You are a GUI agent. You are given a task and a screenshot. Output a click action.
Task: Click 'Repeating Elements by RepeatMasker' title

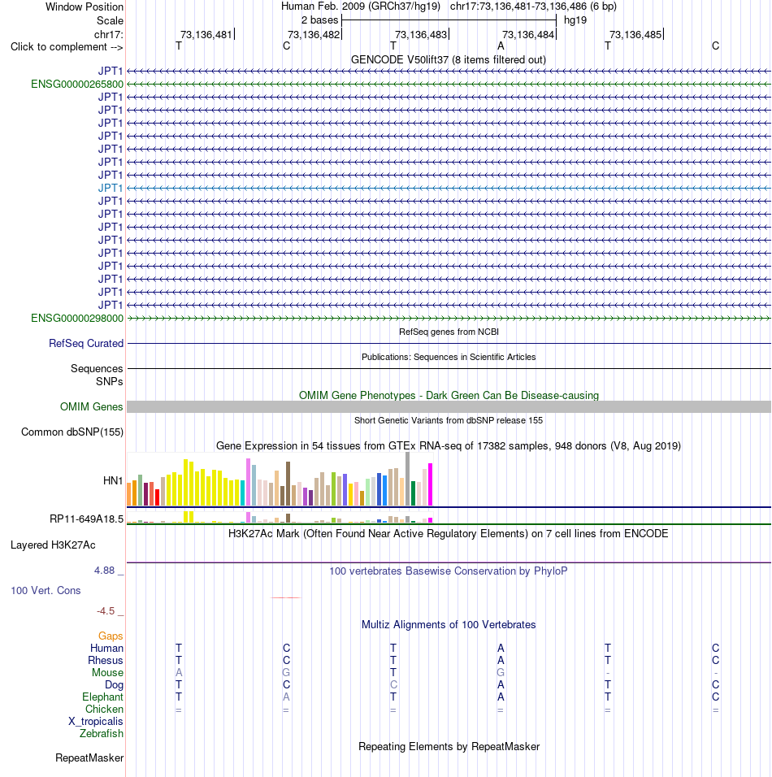pos(449,747)
